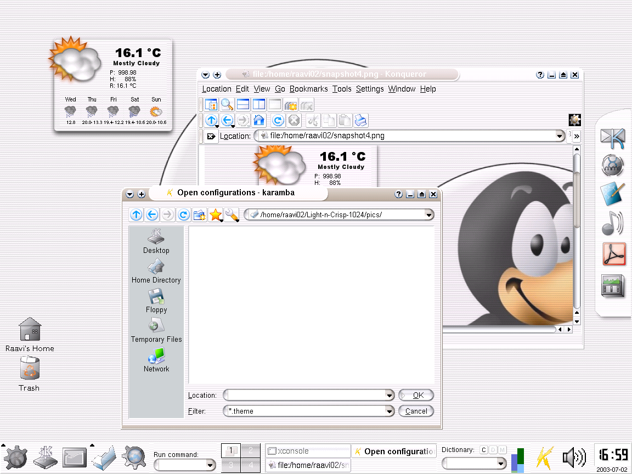Select Desktop in dialog sidebar

(x=156, y=241)
